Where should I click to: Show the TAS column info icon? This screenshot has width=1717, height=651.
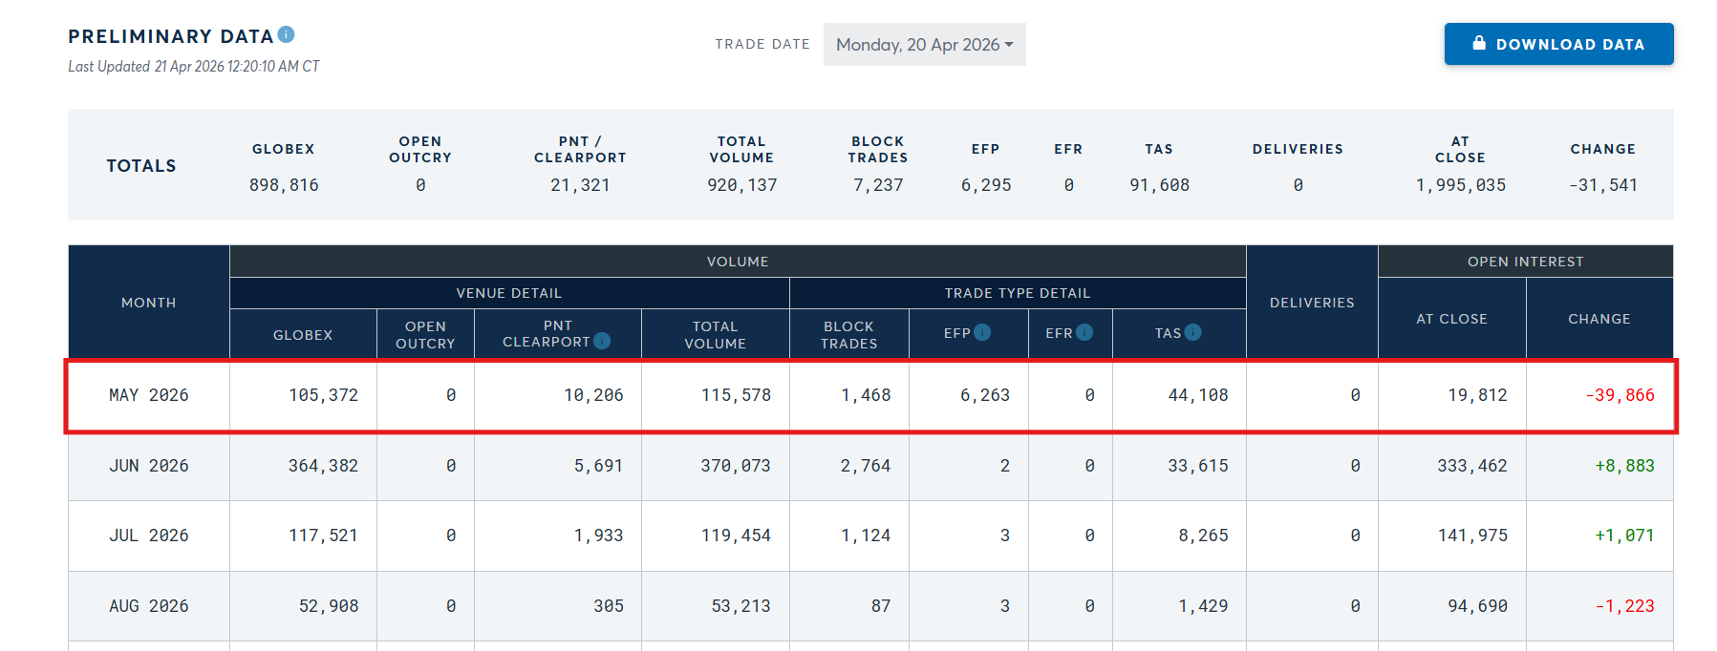pyautogui.click(x=1192, y=332)
